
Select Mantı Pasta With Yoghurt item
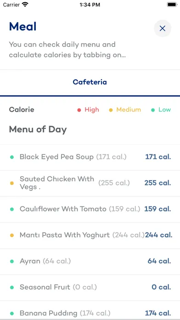click(90, 235)
